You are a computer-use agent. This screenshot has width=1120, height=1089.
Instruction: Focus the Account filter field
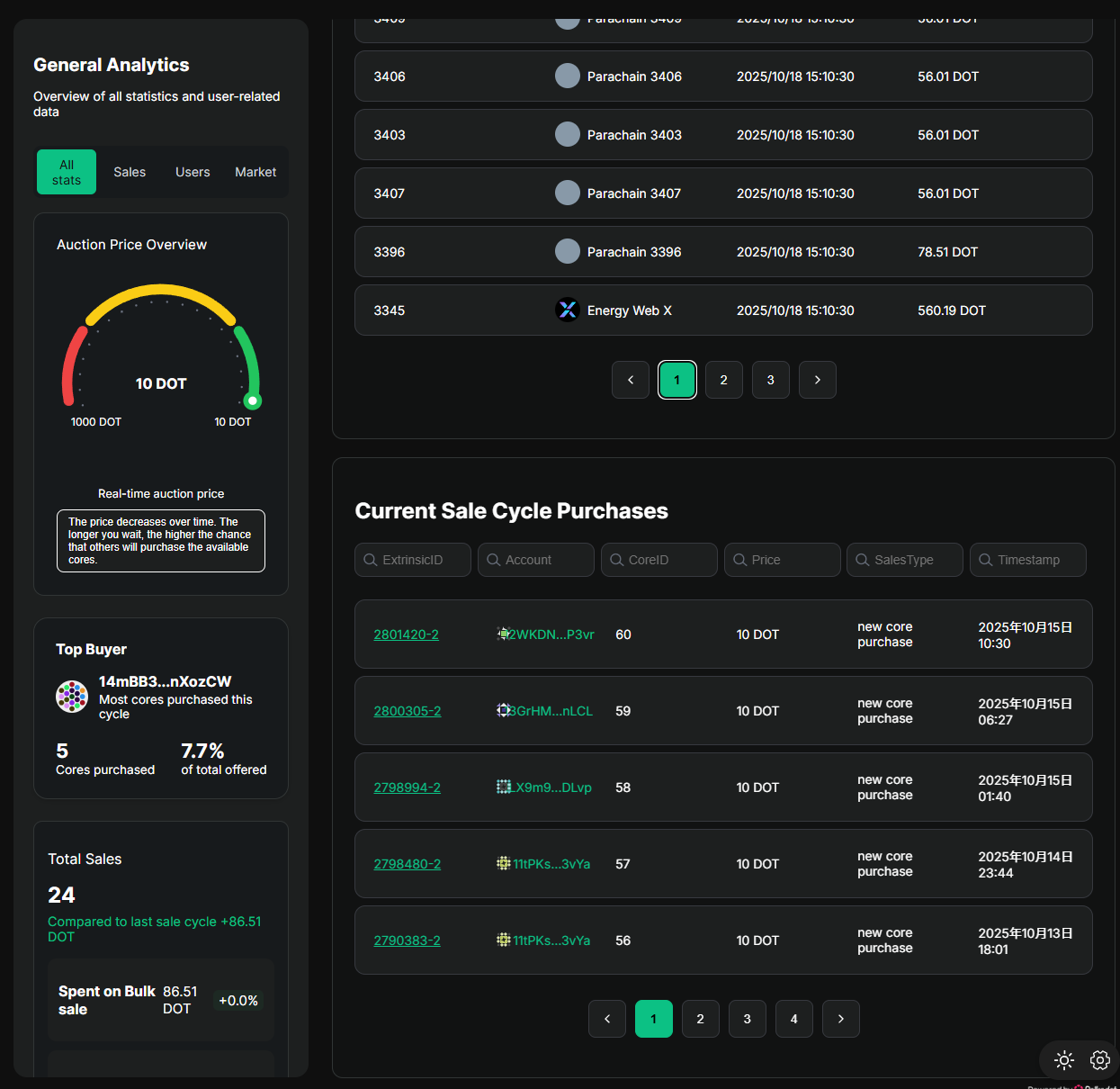pyautogui.click(x=536, y=560)
